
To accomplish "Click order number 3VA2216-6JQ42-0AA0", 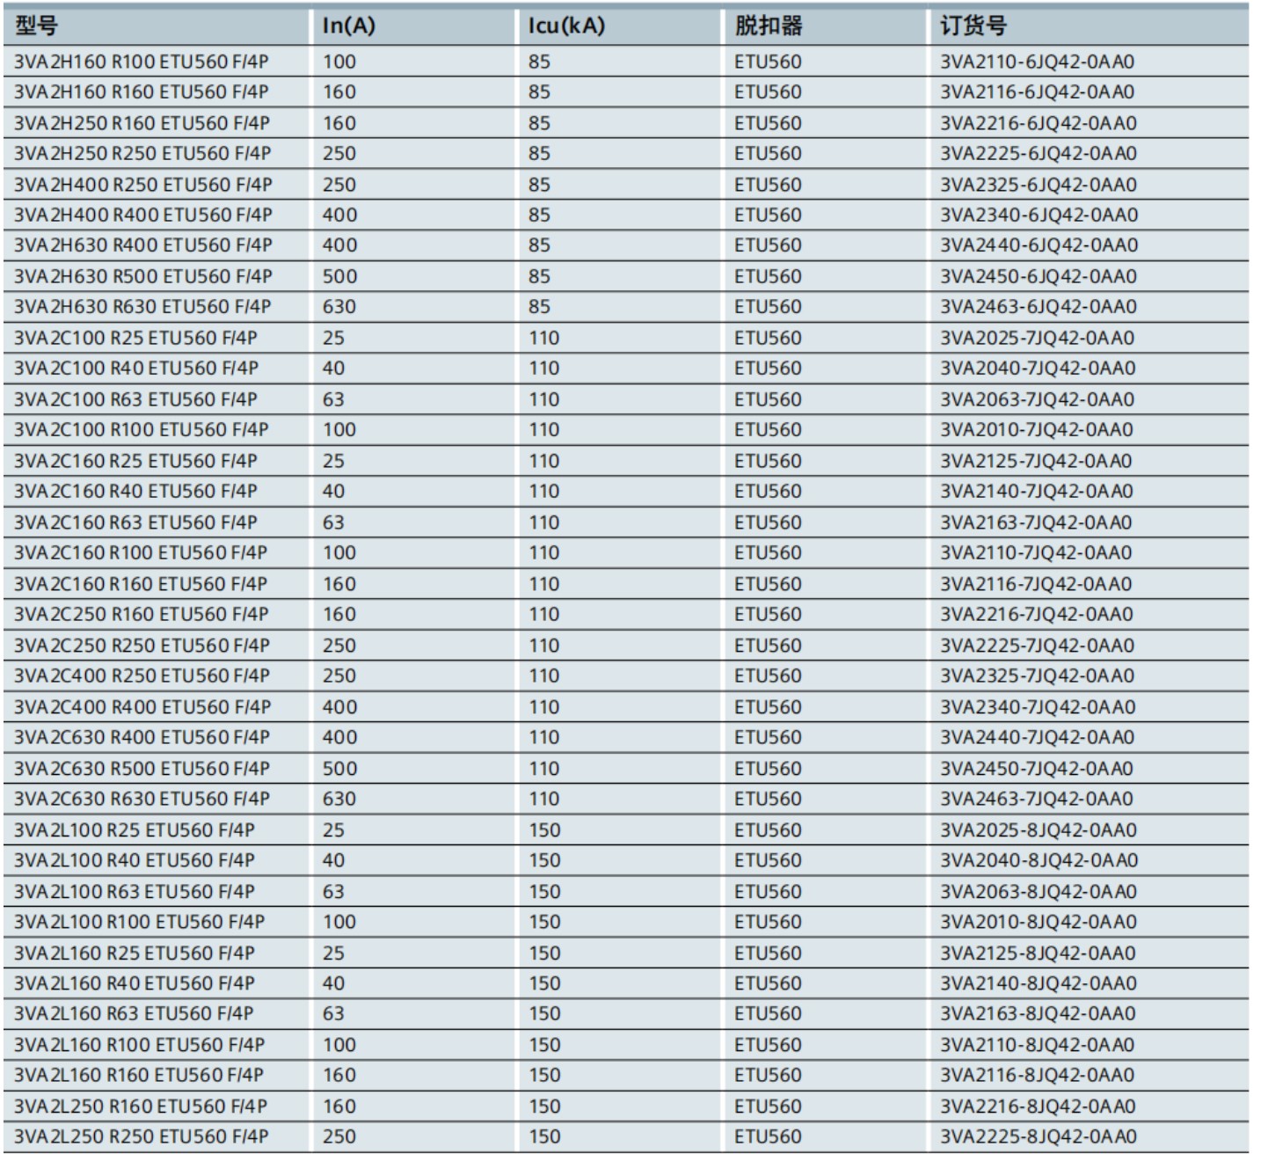I will [1039, 123].
